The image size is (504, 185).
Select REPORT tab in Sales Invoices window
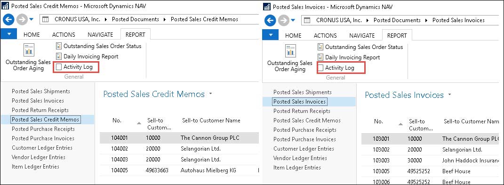pyautogui.click(x=397, y=35)
